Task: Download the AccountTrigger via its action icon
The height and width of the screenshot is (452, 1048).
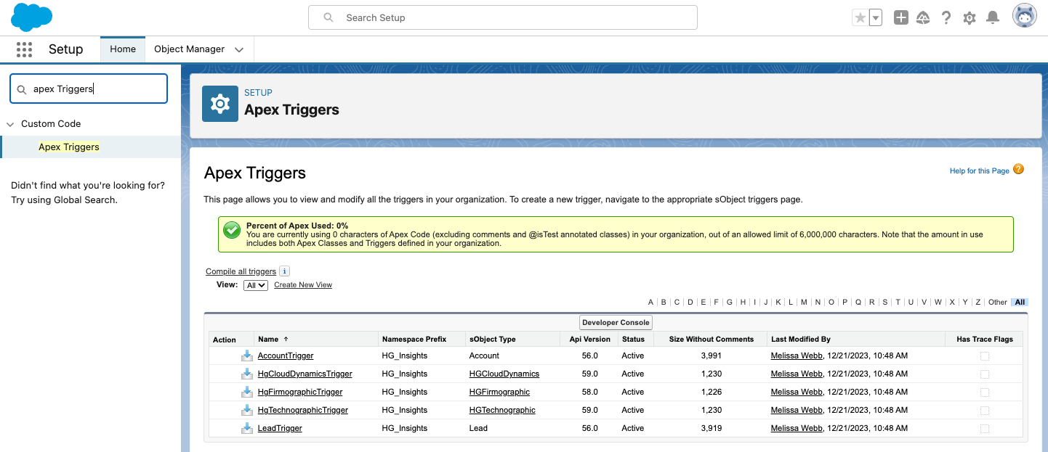Action: point(247,356)
